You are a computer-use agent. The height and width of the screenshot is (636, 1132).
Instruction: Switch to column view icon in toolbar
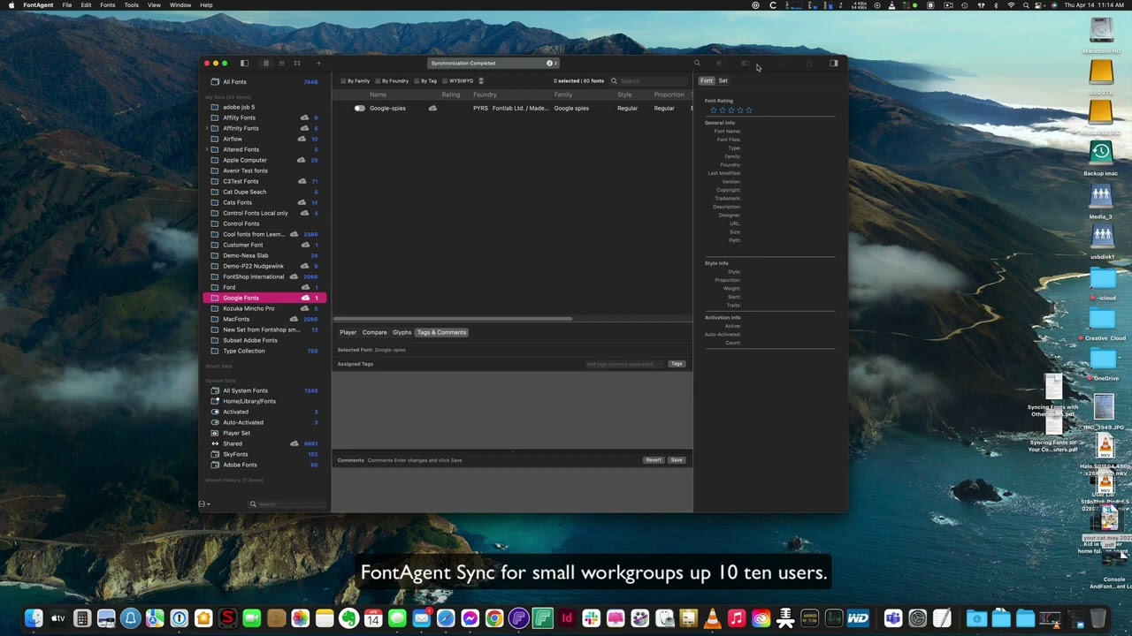tap(265, 63)
